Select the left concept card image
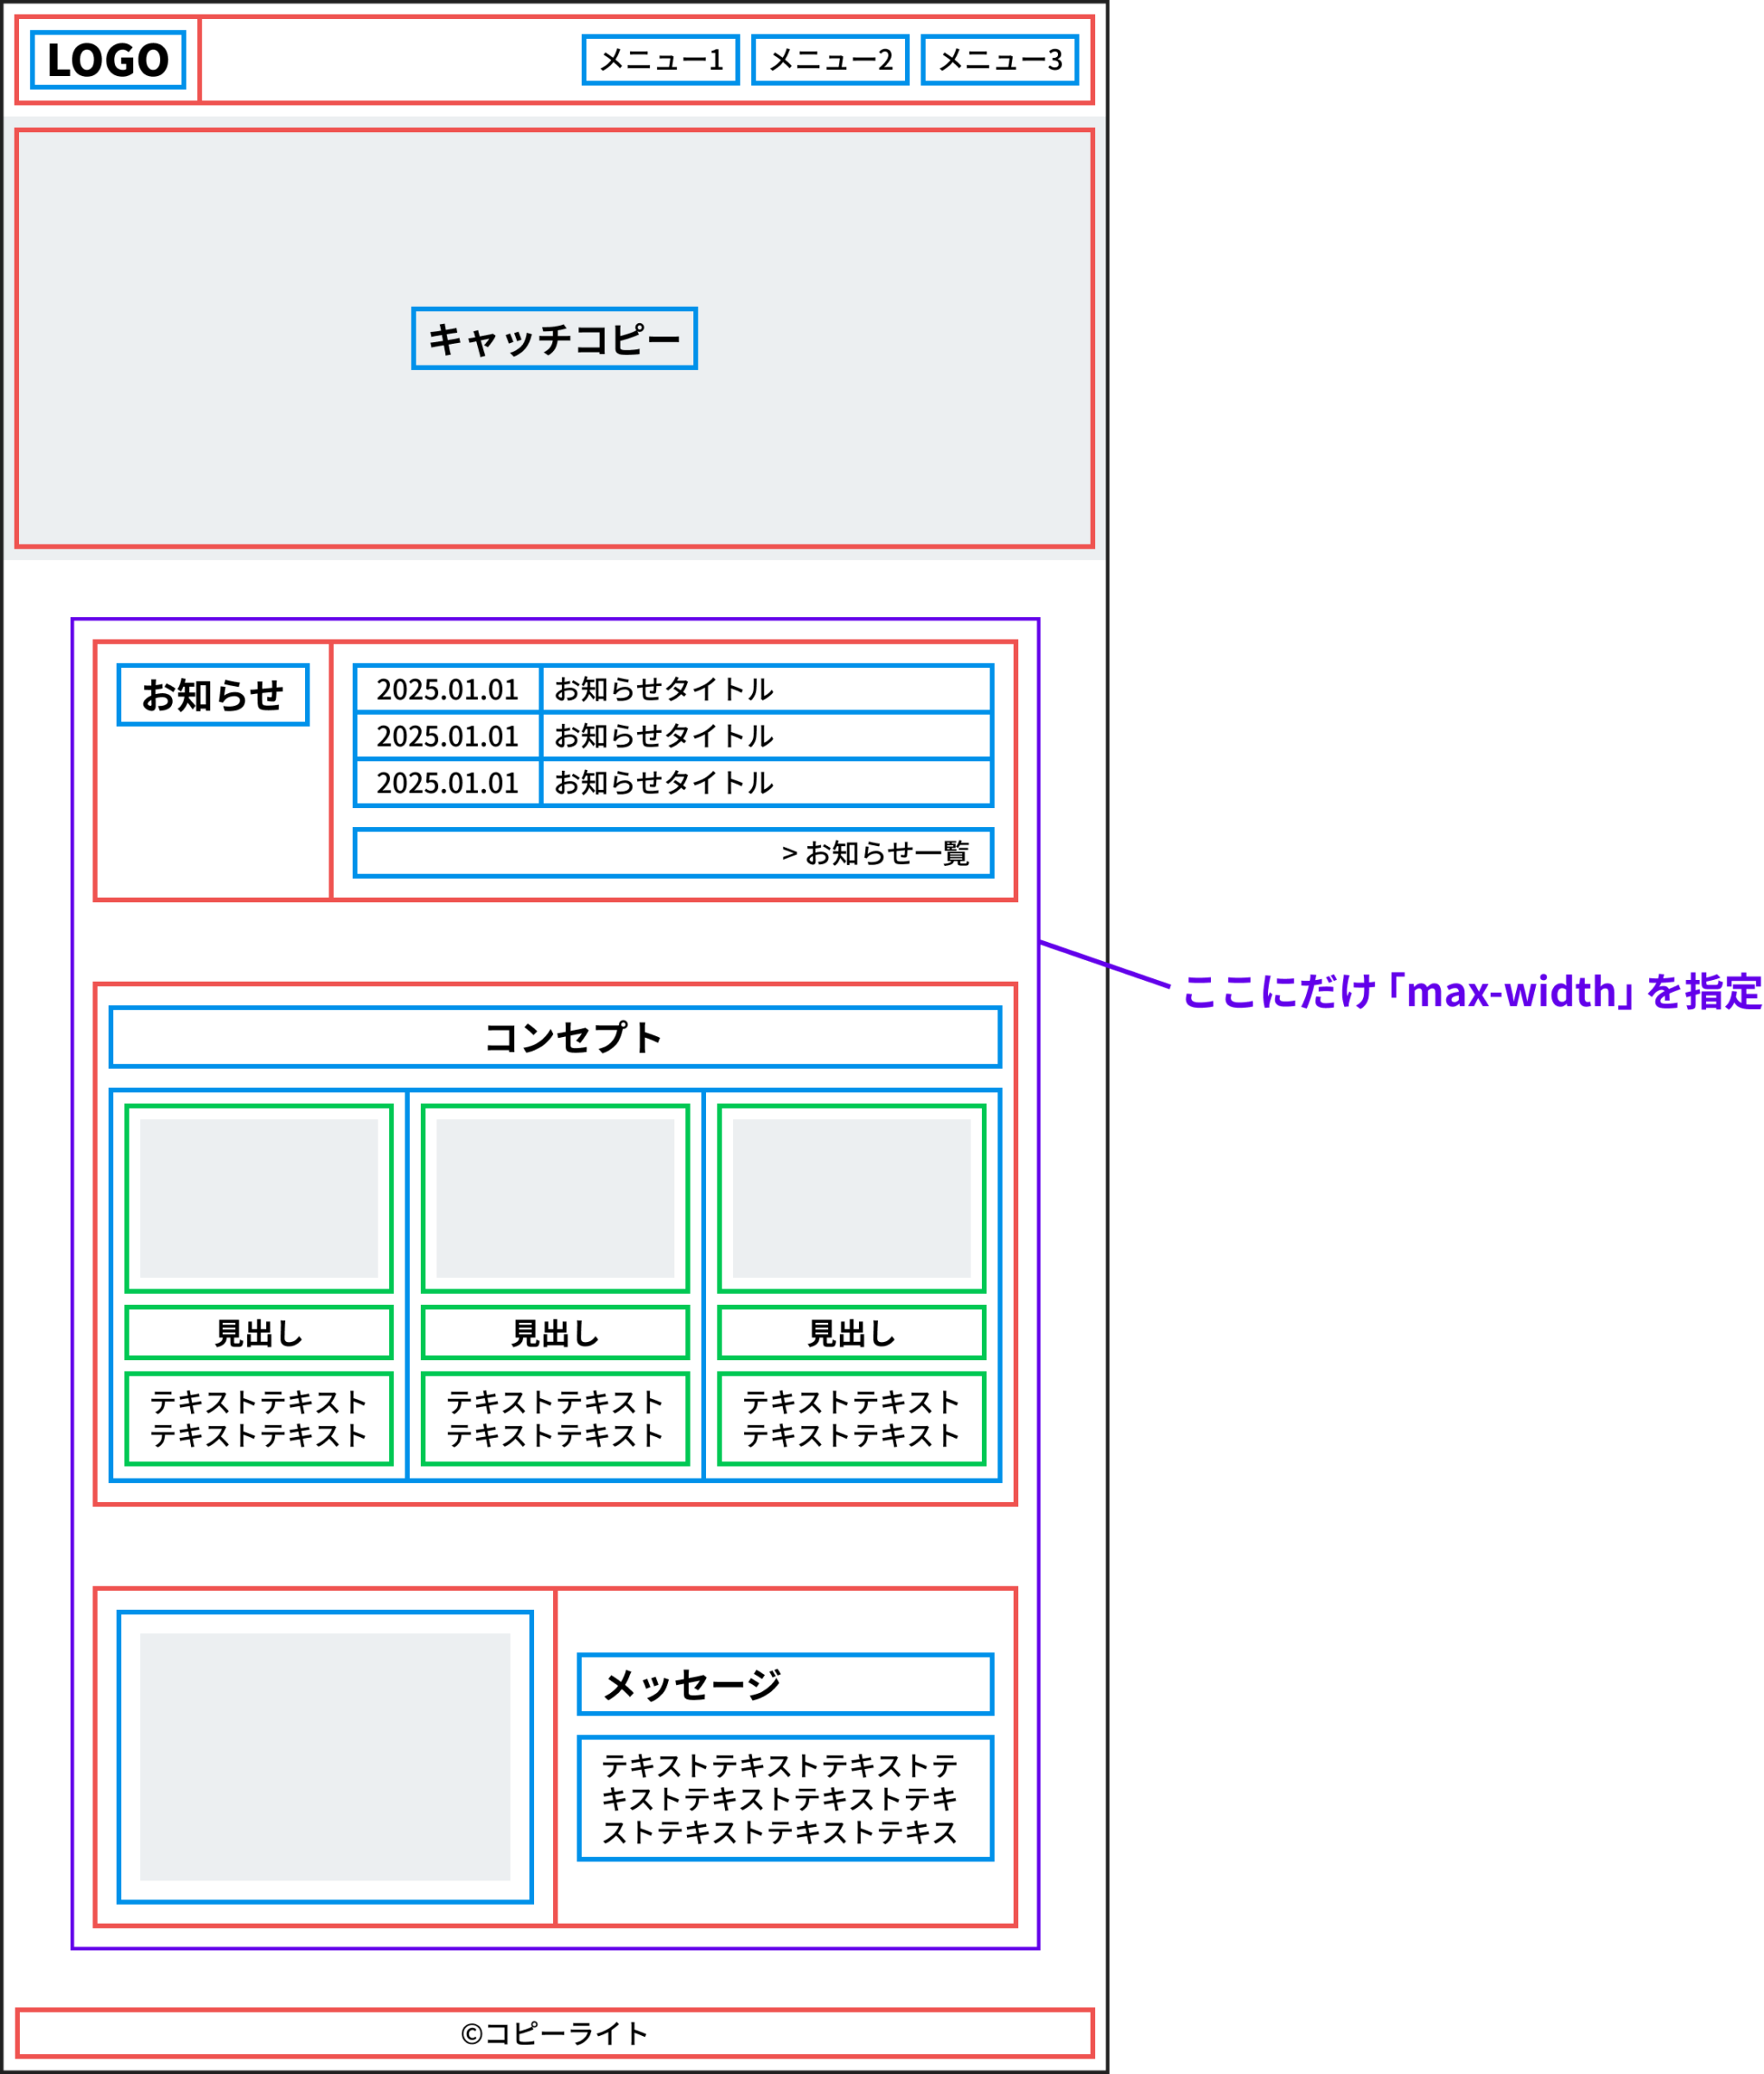1764x2074 pixels. pos(259,1198)
